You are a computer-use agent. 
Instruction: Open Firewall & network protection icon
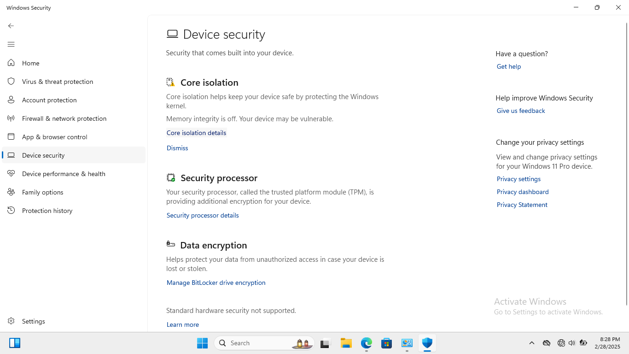click(x=11, y=118)
